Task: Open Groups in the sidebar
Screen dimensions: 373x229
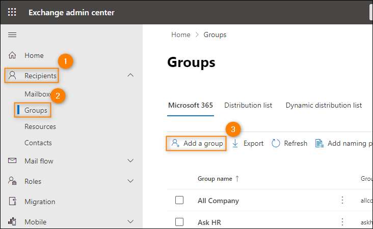Action: click(x=36, y=110)
